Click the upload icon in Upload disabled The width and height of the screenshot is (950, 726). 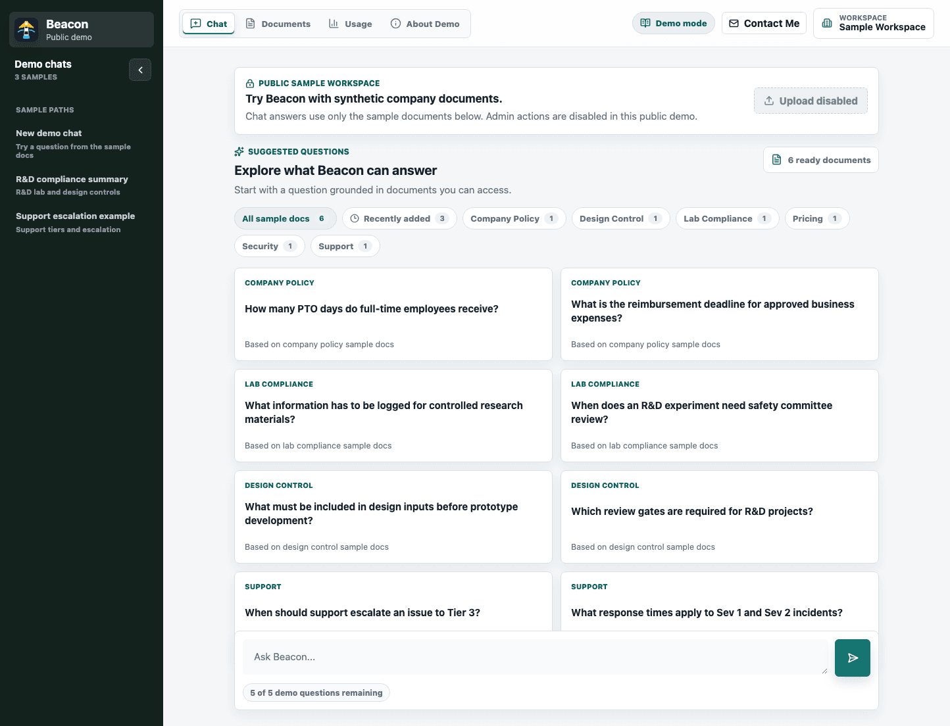point(769,101)
